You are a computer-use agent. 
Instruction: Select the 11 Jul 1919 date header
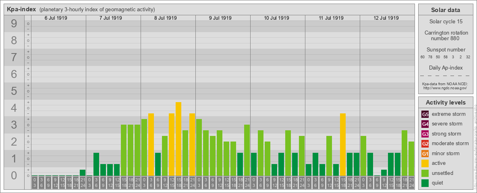click(330, 18)
